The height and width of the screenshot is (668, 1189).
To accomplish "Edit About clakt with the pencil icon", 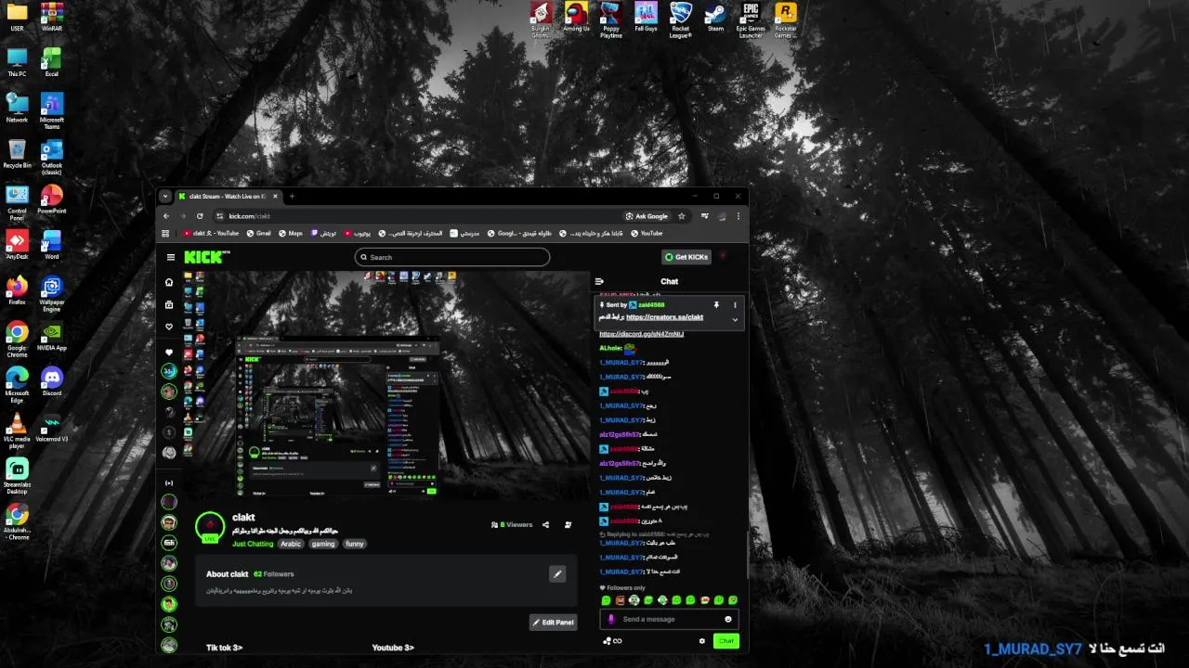I will (x=557, y=573).
